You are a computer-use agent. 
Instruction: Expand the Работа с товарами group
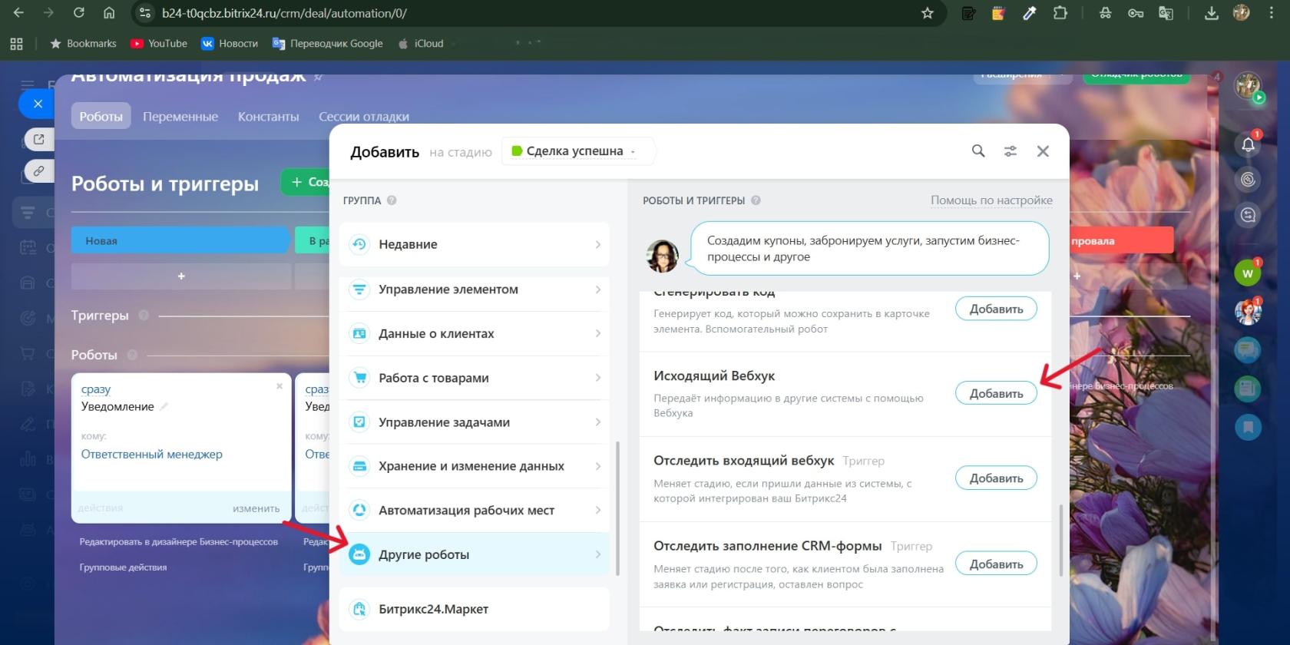click(474, 378)
